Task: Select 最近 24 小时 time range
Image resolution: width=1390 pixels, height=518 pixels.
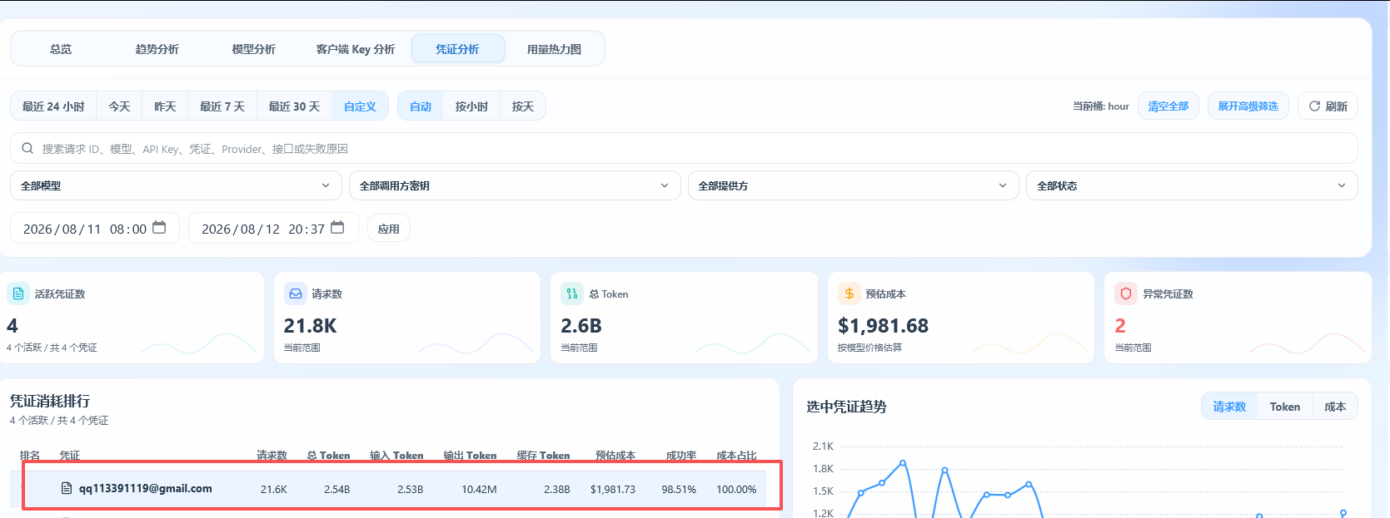Action: point(53,106)
